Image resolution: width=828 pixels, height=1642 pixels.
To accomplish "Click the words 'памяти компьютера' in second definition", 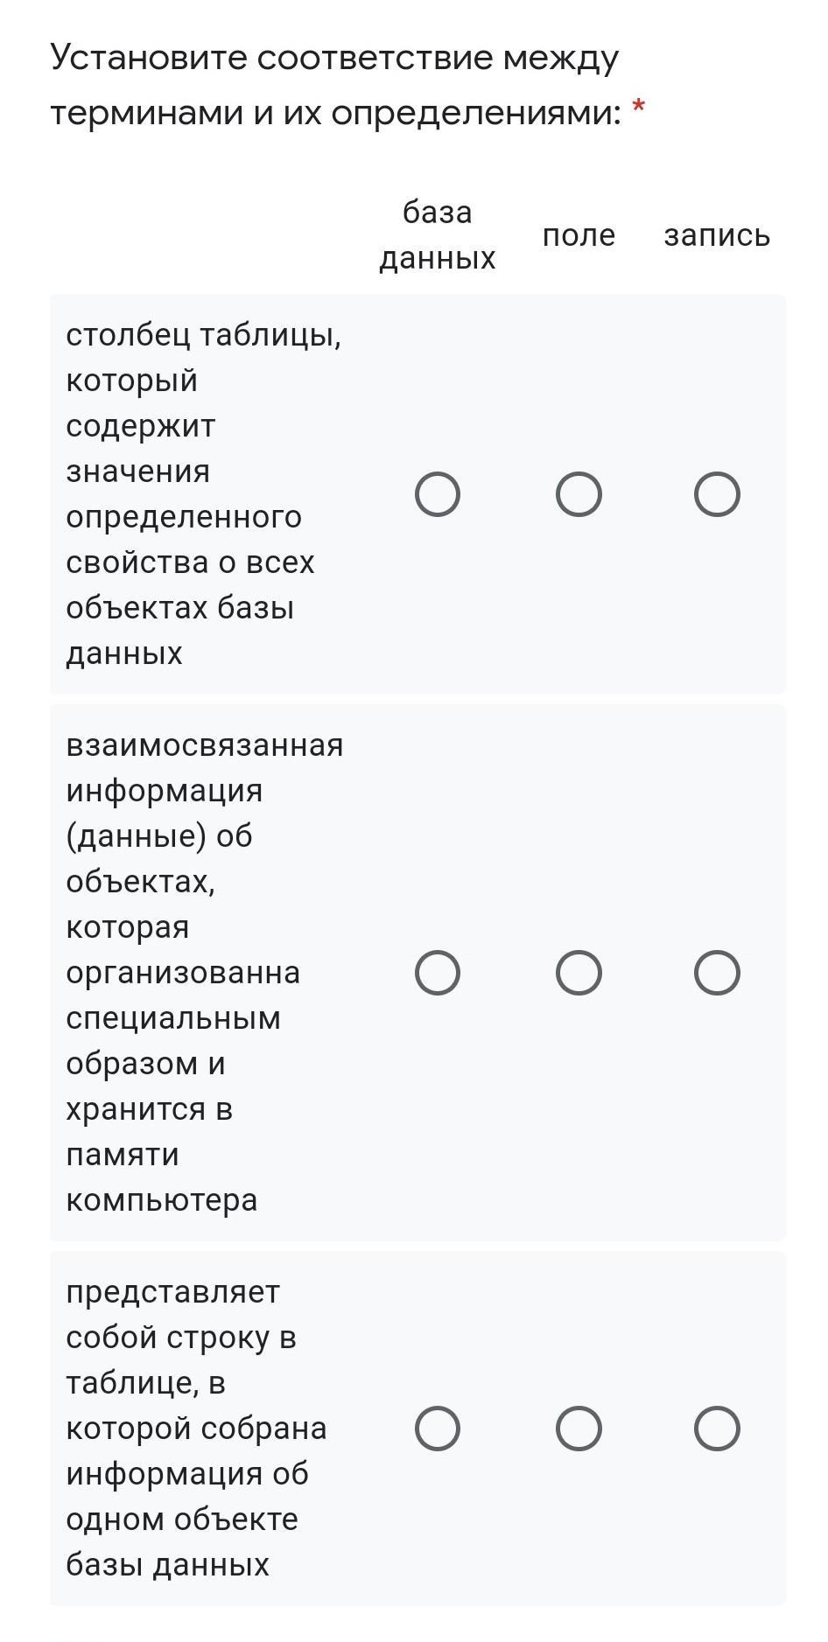I will (x=162, y=1177).
